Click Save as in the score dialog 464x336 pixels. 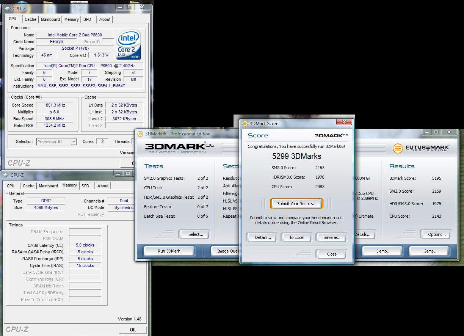tap(332, 237)
